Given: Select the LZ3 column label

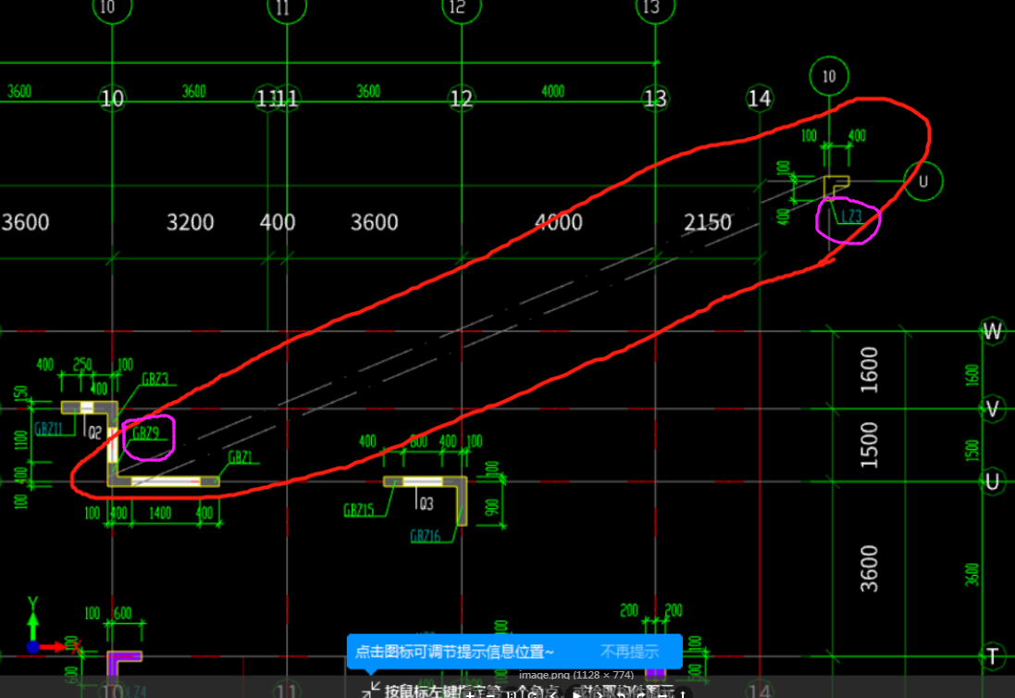Looking at the screenshot, I should 851,217.
